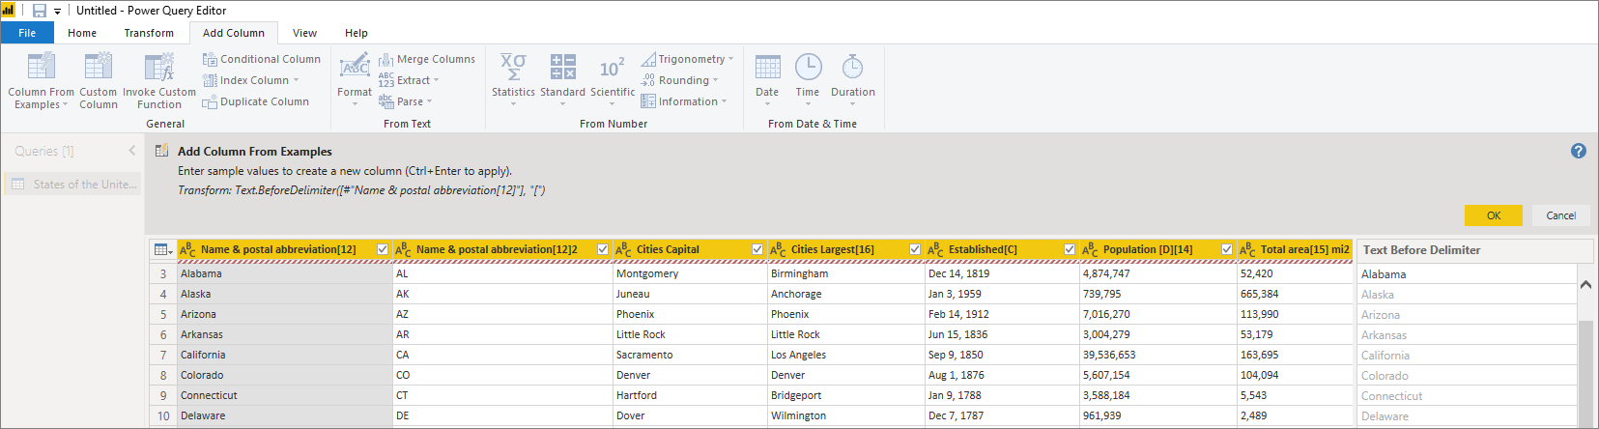Click the Dec 7, 1787 cell
1599x429 pixels.
tap(1002, 415)
